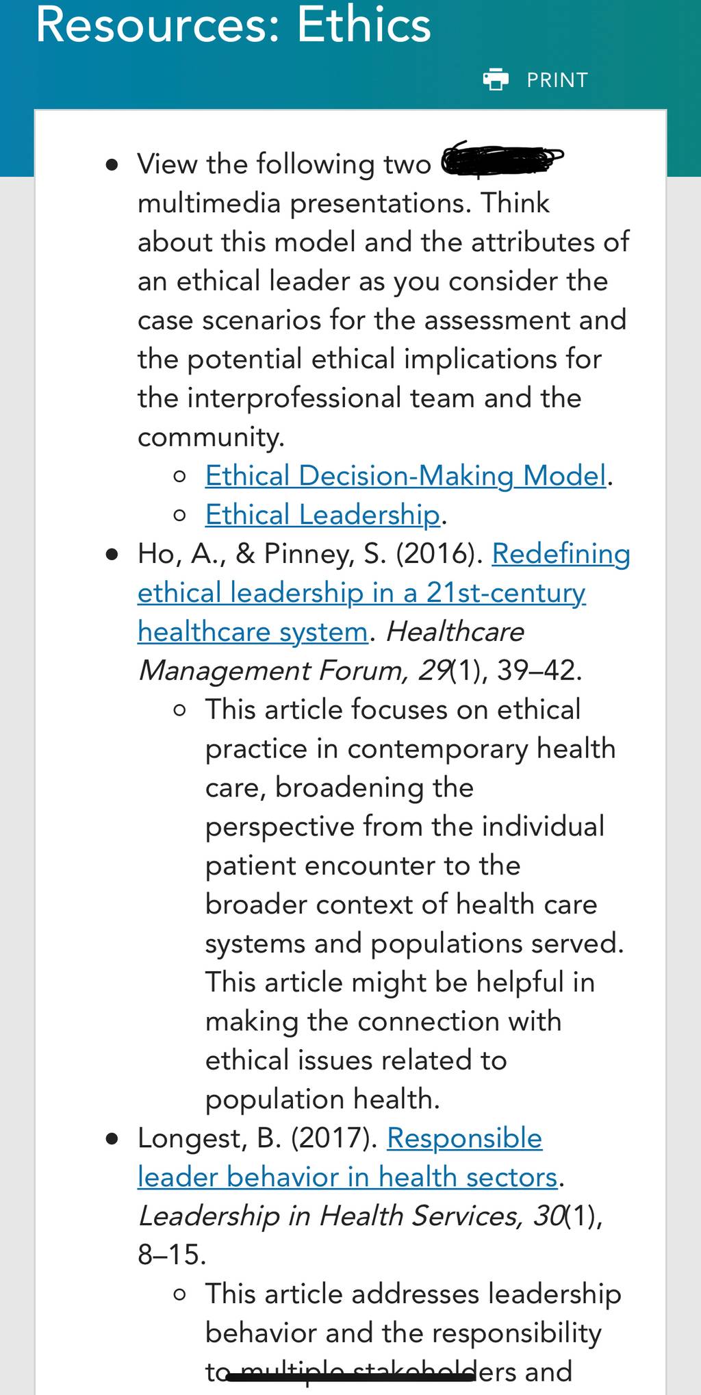This screenshot has width=701, height=1395.
Task: Open the Ethical Leadership presentation link
Action: coord(322,514)
